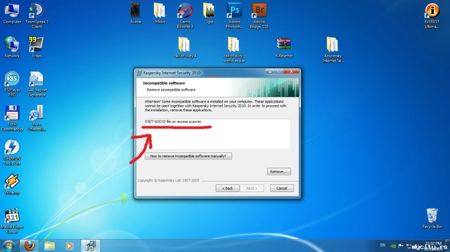Viewport: 450px width, 252px height.
Task: Open CAE Report Generator icon
Action: [x=37, y=84]
